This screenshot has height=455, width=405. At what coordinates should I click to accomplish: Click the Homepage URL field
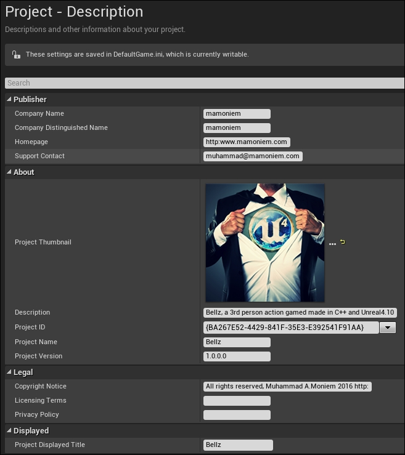click(x=247, y=142)
